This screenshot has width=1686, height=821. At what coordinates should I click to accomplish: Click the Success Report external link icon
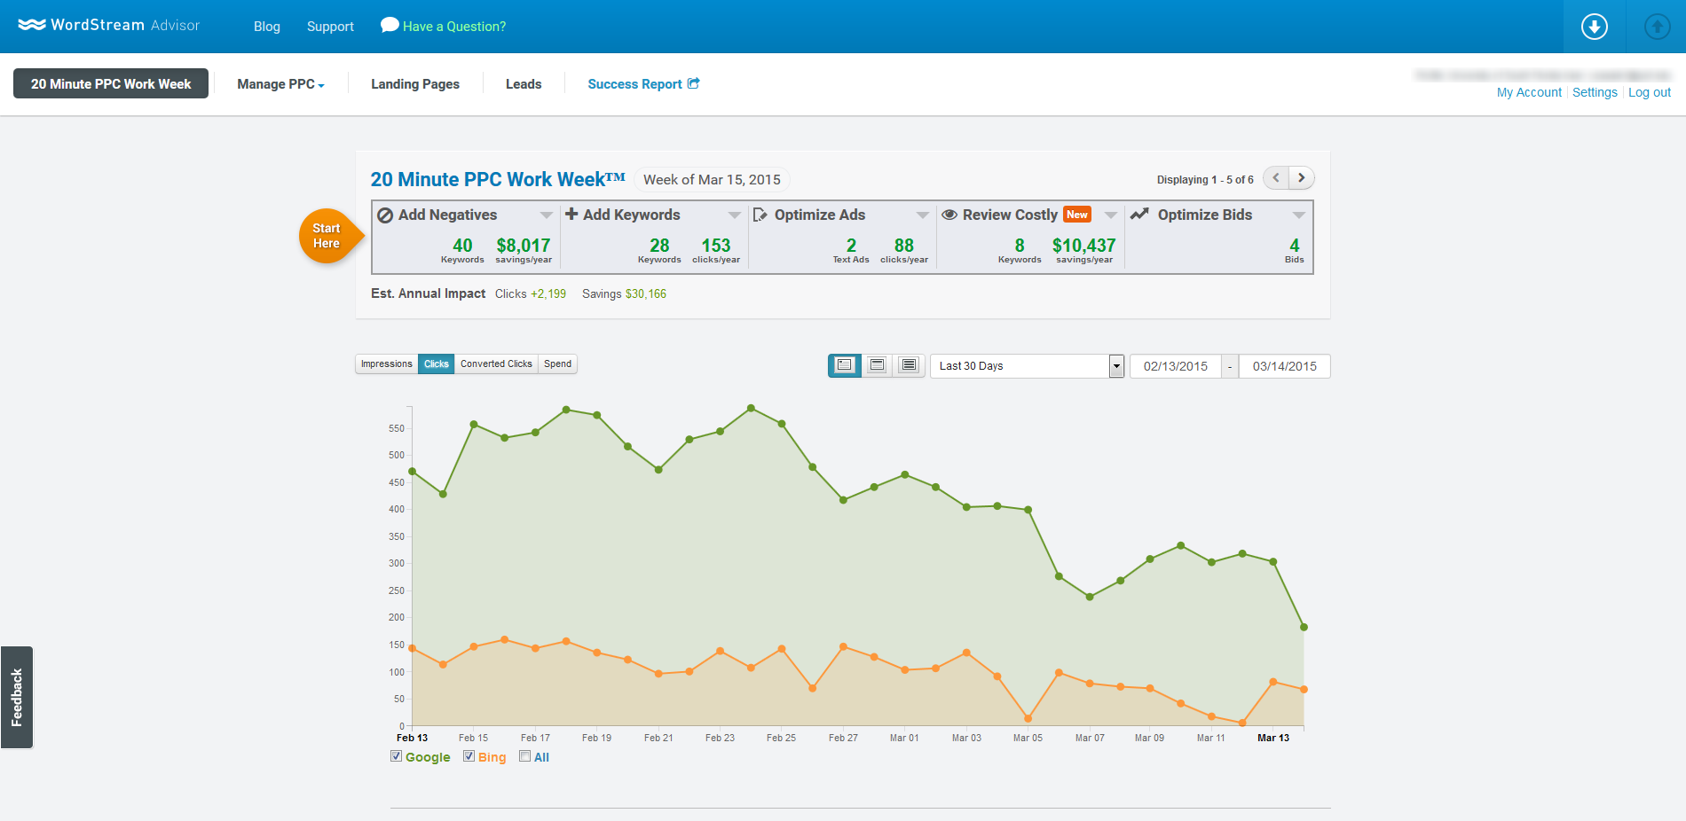(x=694, y=83)
